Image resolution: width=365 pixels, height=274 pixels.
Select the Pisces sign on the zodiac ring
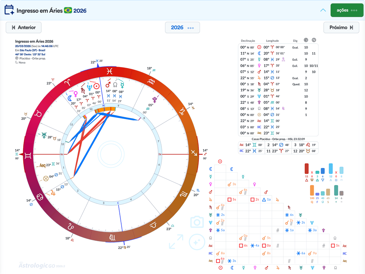(109, 71)
